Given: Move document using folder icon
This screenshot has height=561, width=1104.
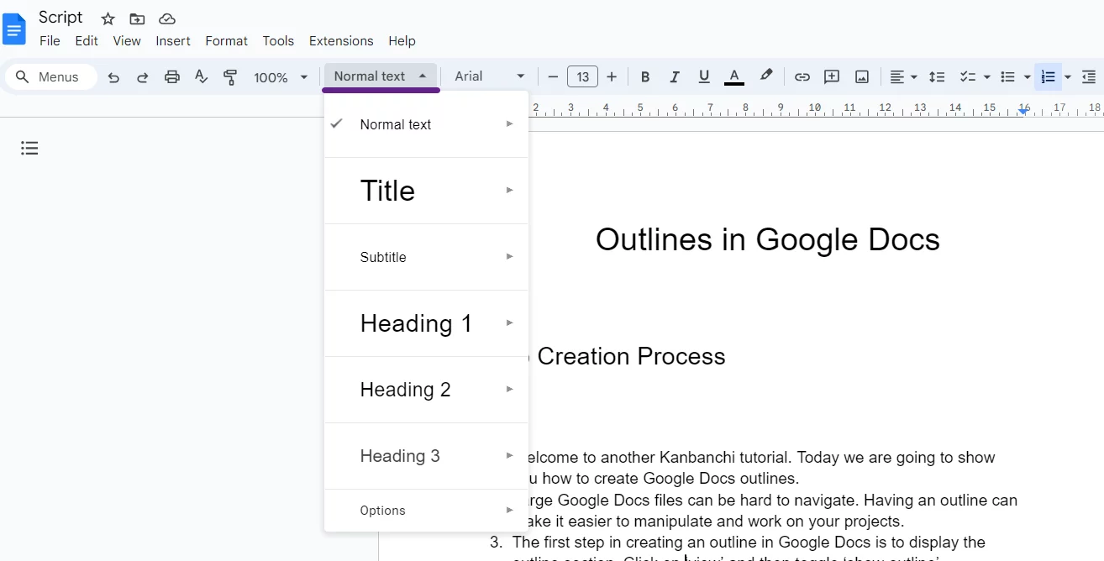Looking at the screenshot, I should click(137, 18).
